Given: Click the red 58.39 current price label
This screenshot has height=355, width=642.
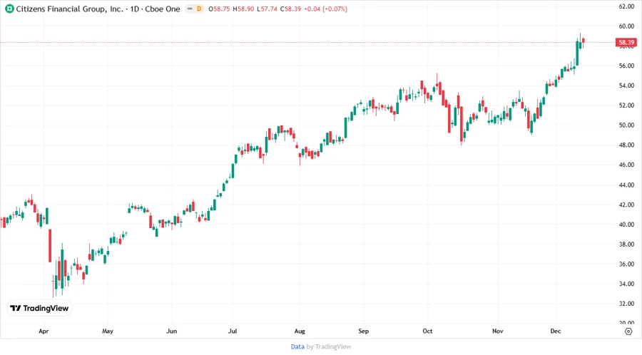Looking at the screenshot, I should point(626,43).
